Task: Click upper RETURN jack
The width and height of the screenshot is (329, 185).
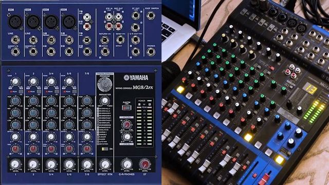Action: coord(105,40)
